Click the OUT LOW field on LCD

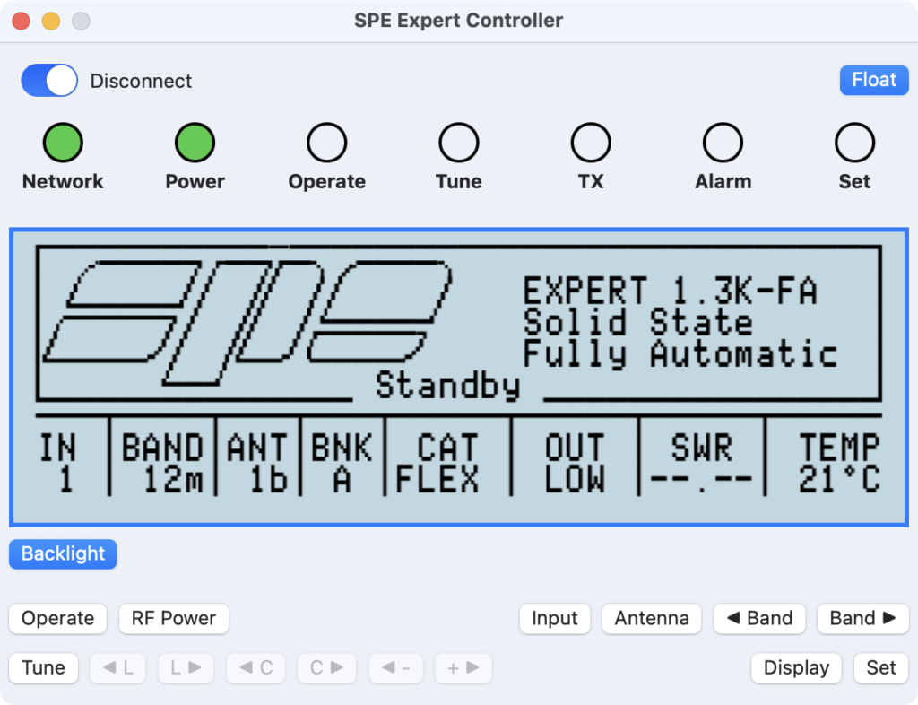pos(575,463)
